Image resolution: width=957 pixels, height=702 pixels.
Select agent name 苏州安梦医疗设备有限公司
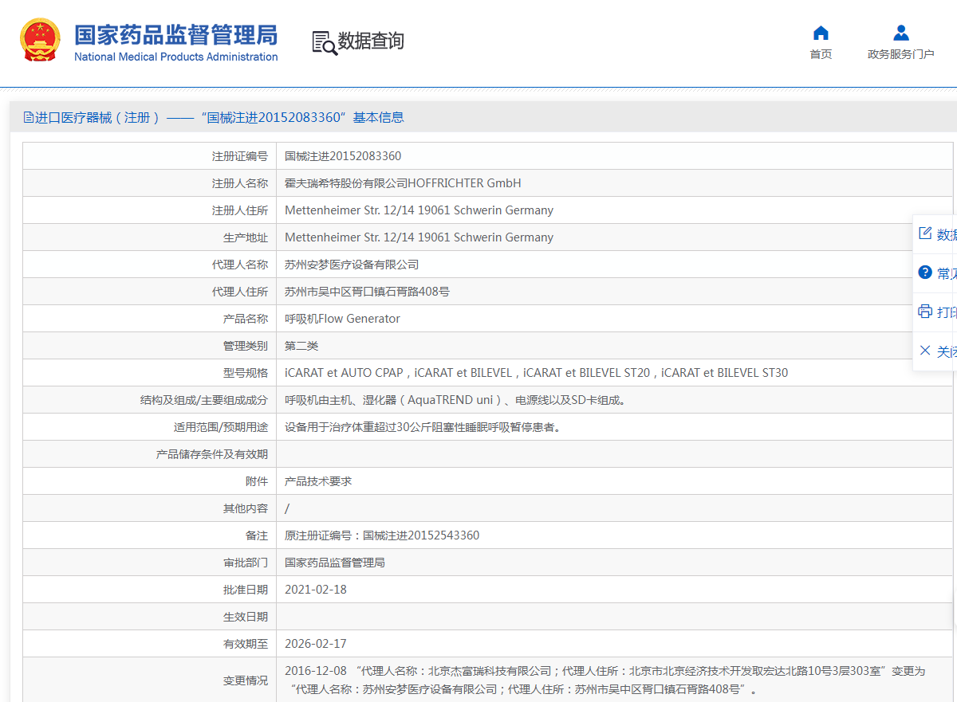click(352, 265)
